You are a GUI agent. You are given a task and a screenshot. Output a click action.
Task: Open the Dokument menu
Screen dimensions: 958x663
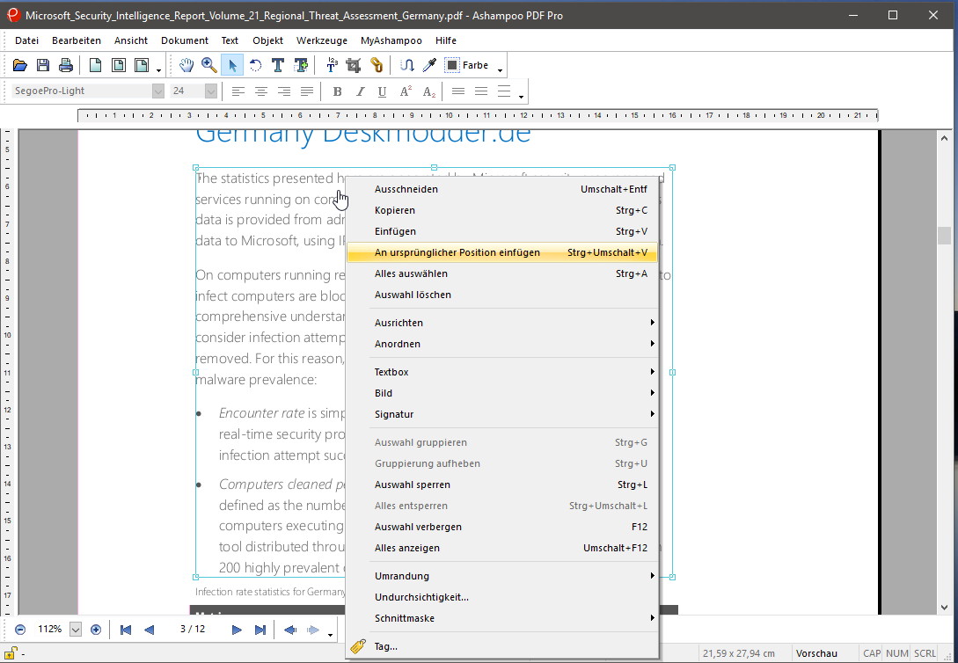coord(185,40)
